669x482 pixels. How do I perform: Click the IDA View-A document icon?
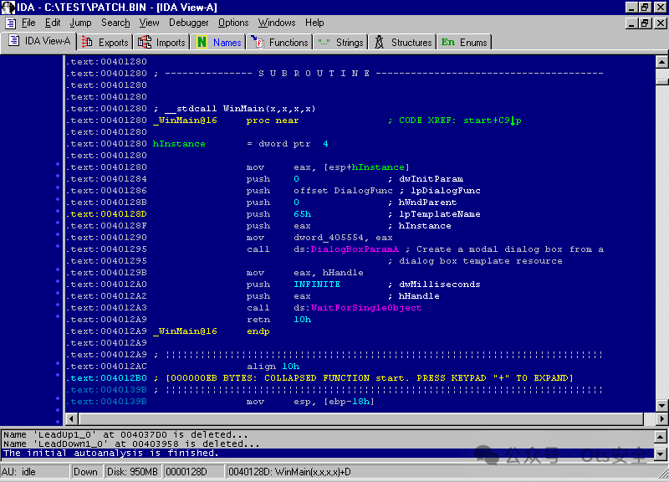[x=14, y=40]
